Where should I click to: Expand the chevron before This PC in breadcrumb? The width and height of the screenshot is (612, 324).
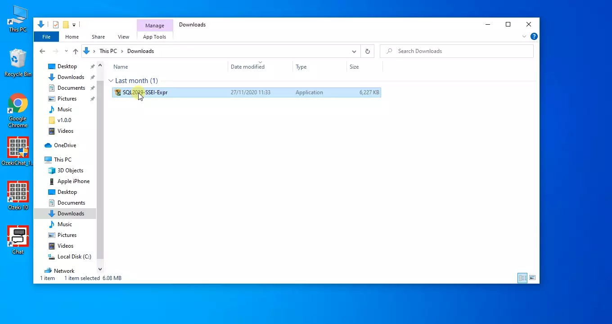pos(94,51)
